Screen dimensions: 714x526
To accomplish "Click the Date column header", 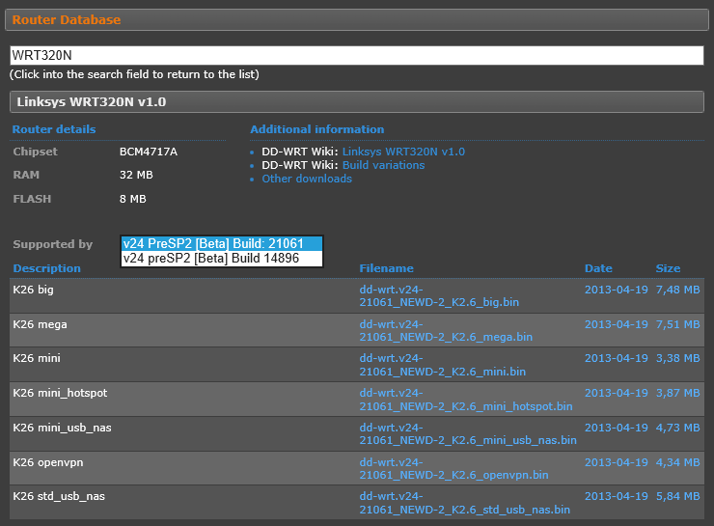I will point(598,268).
